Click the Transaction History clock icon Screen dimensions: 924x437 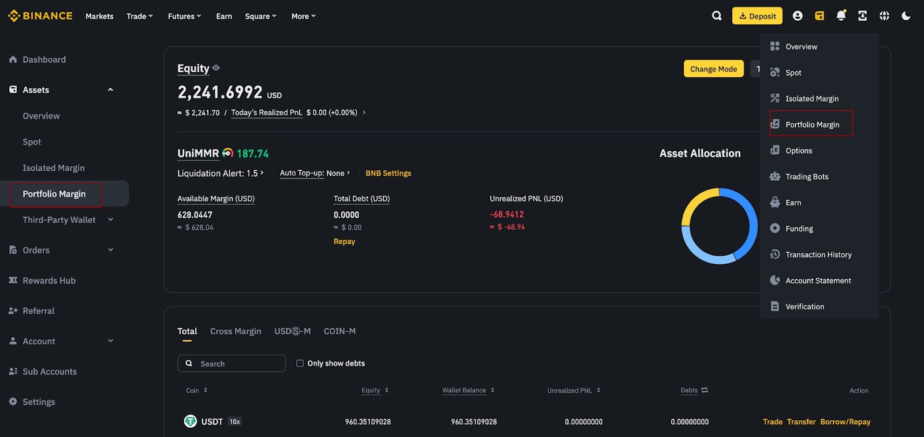pos(775,254)
